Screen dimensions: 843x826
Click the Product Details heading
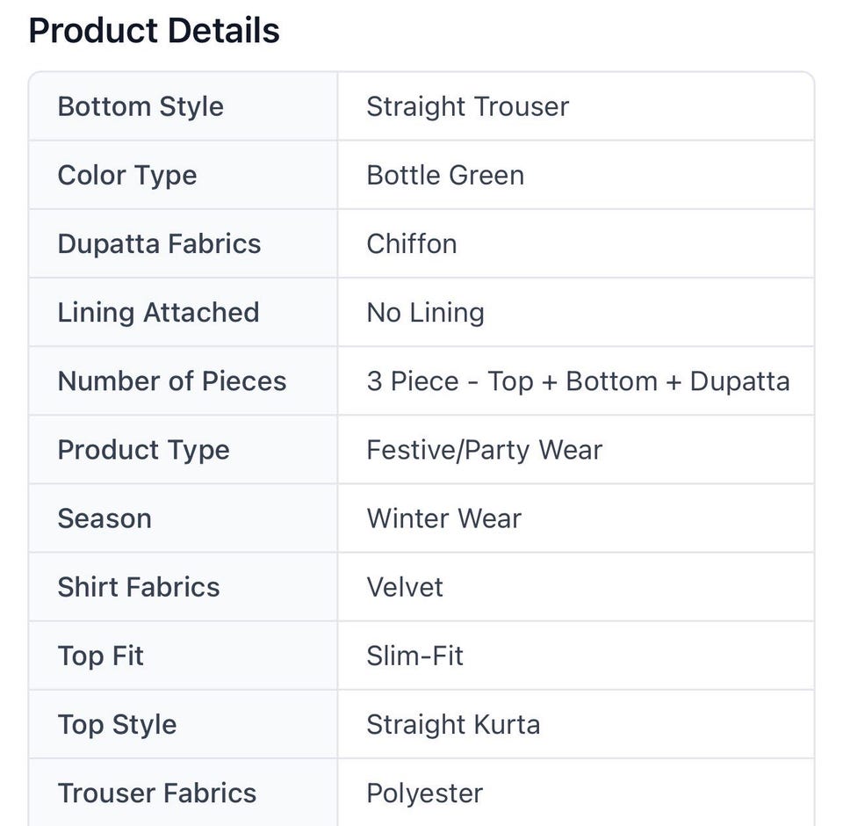(154, 31)
